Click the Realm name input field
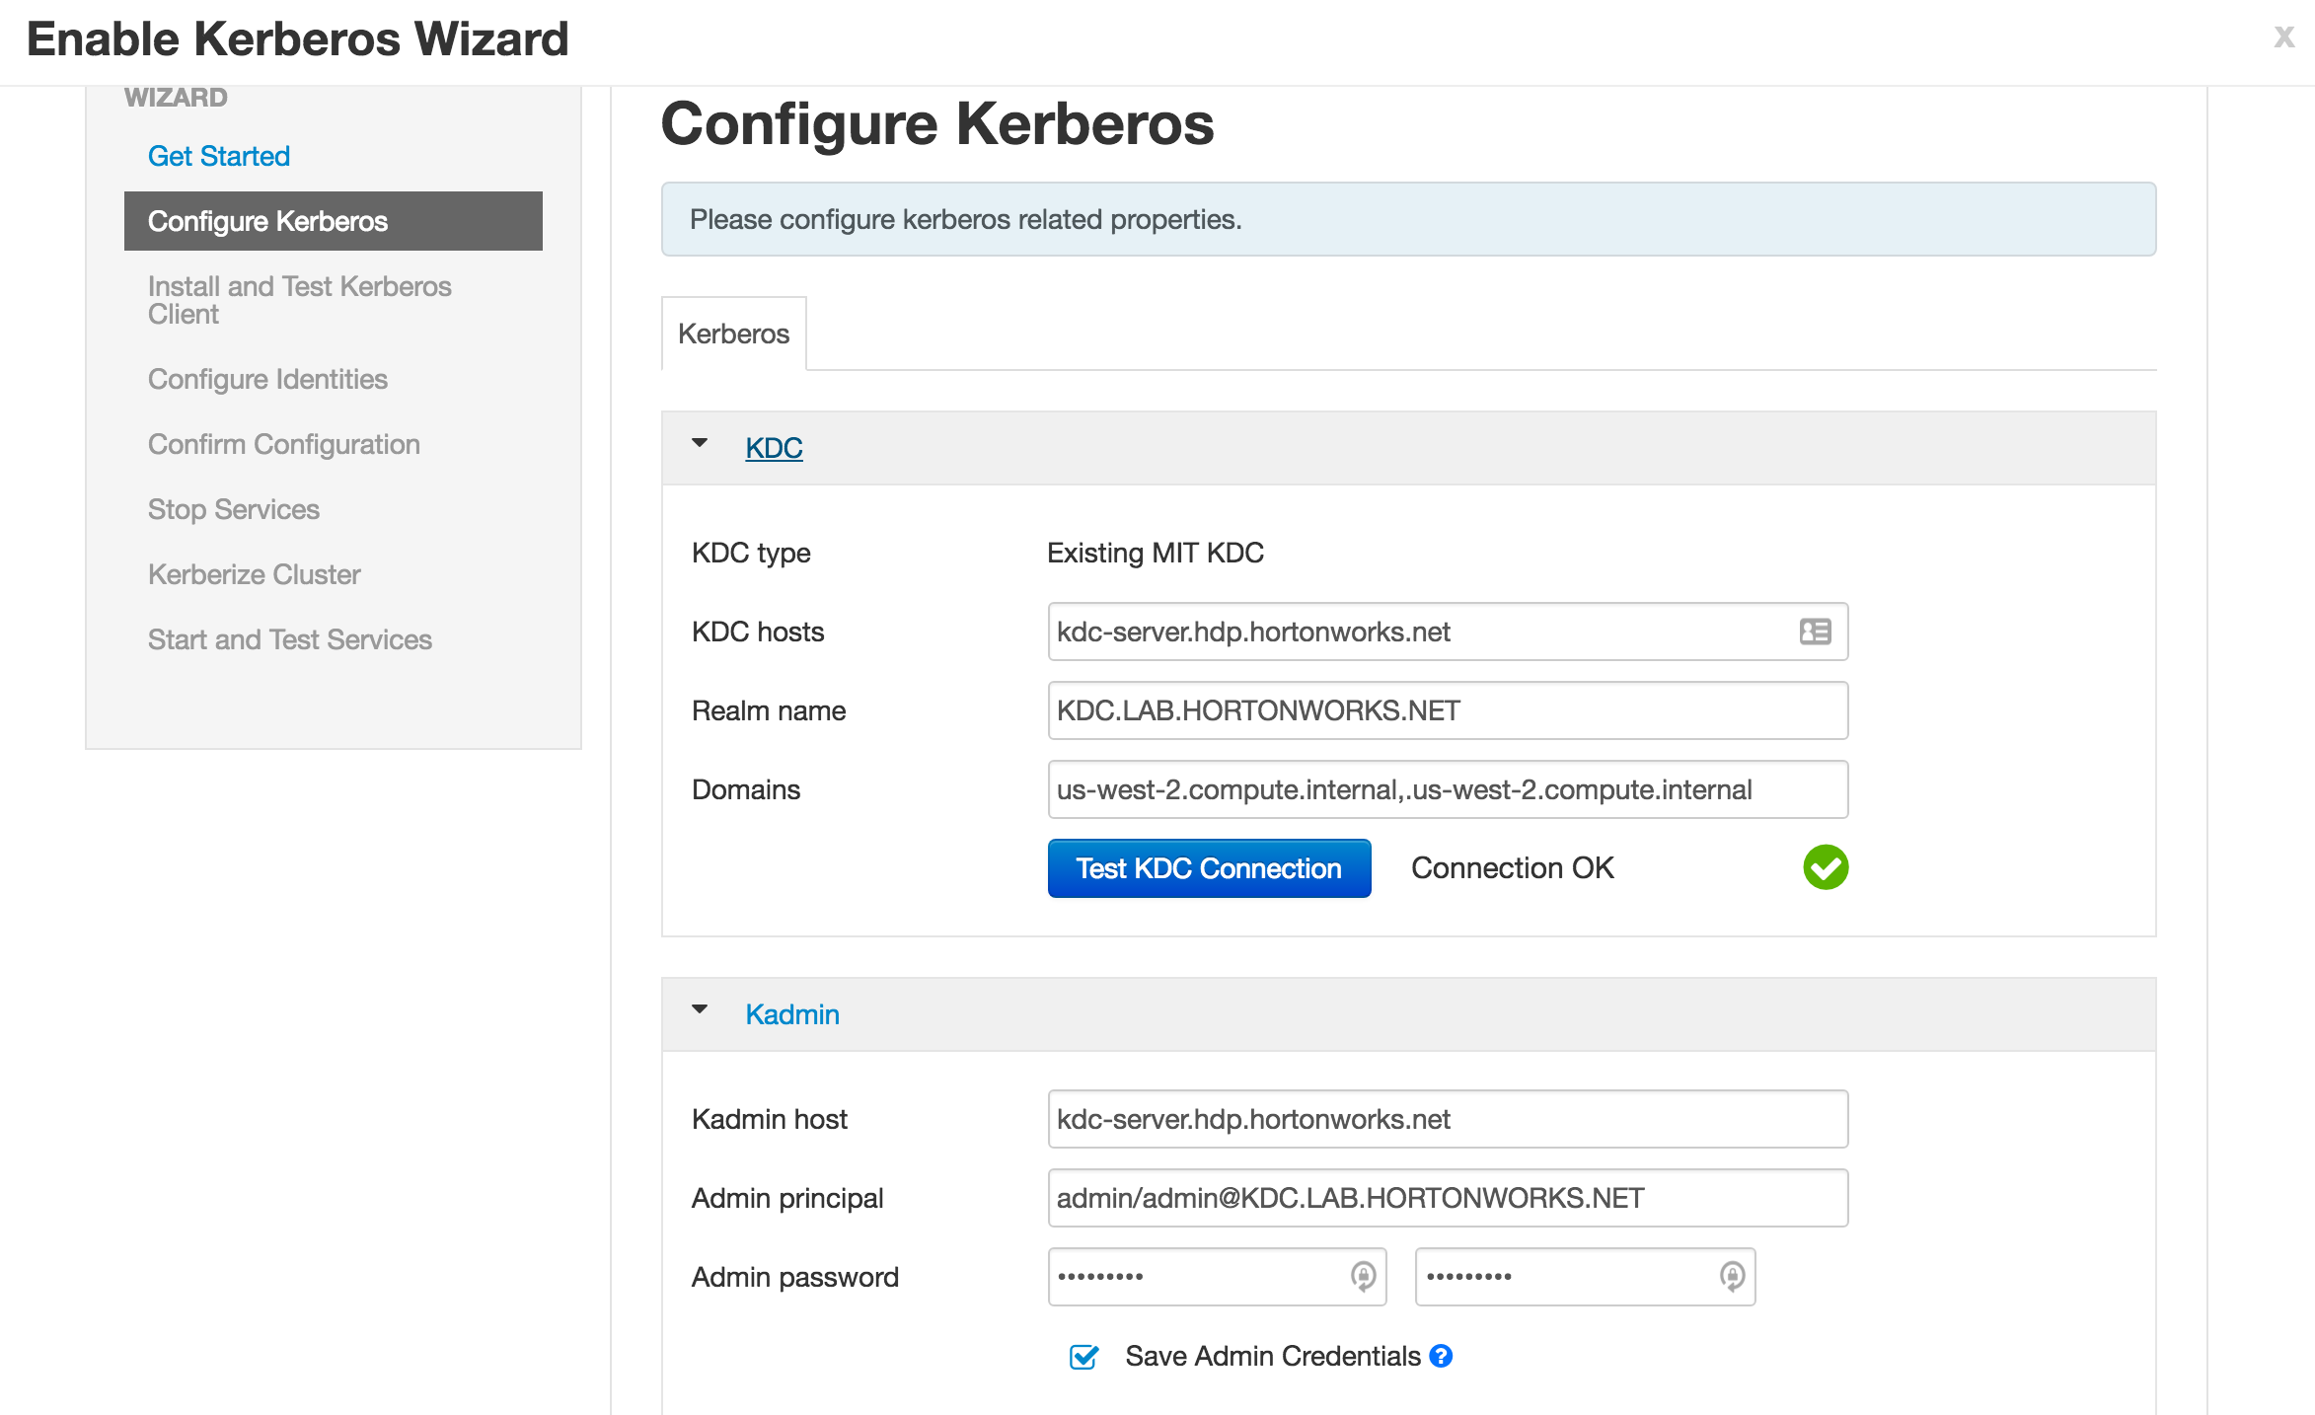Viewport: 2315px width, 1415px height. click(1447, 710)
